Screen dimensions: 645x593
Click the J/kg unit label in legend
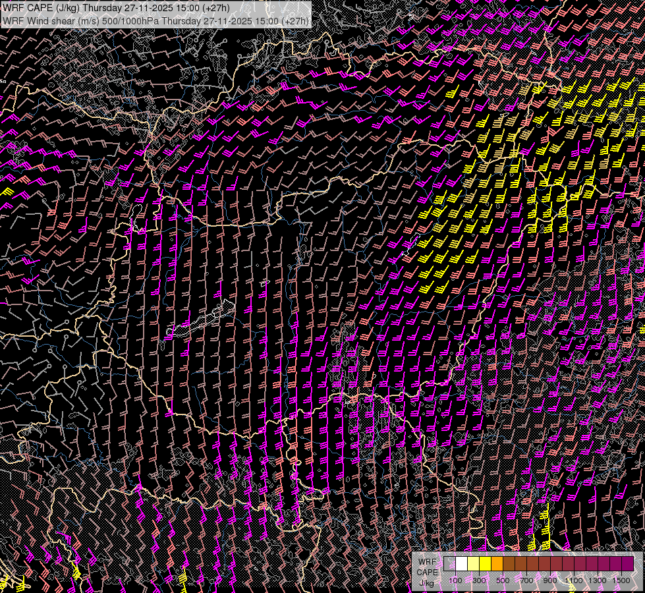[426, 583]
